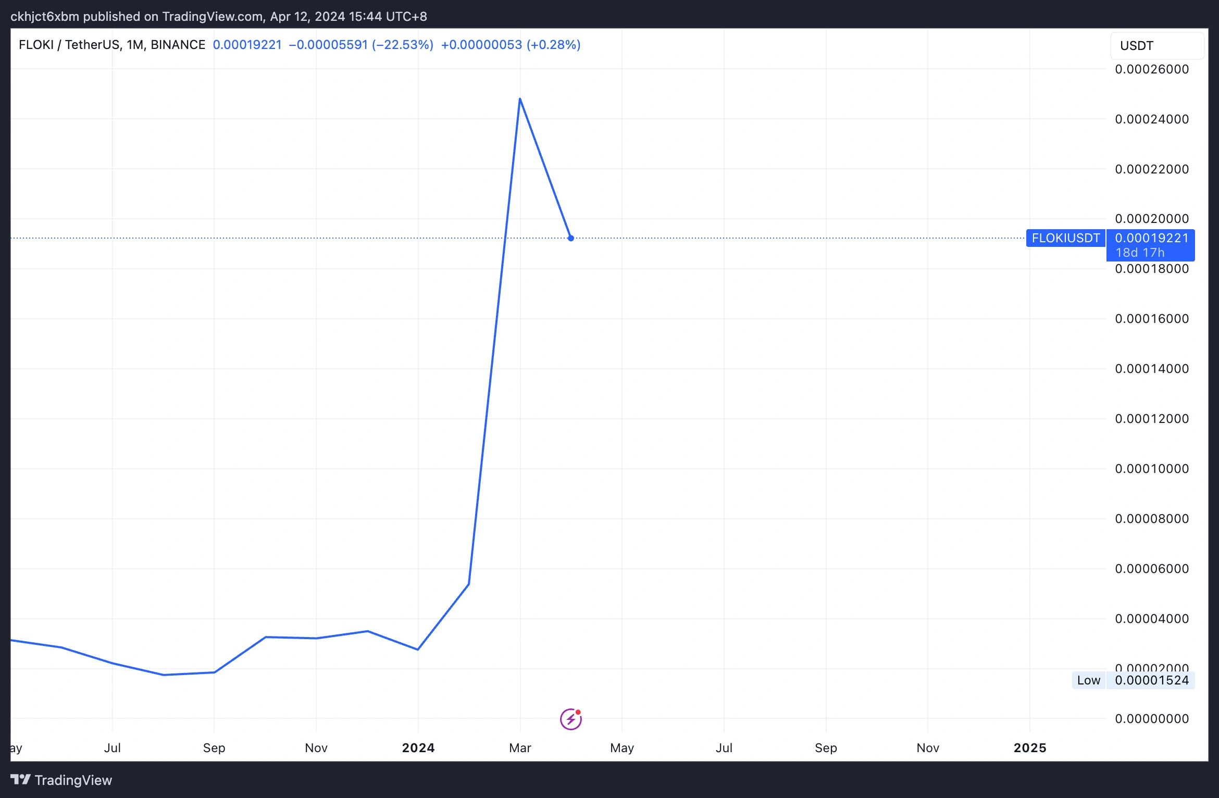Click the 0.00010000 price axis label
Image resolution: width=1219 pixels, height=798 pixels.
[x=1152, y=469]
